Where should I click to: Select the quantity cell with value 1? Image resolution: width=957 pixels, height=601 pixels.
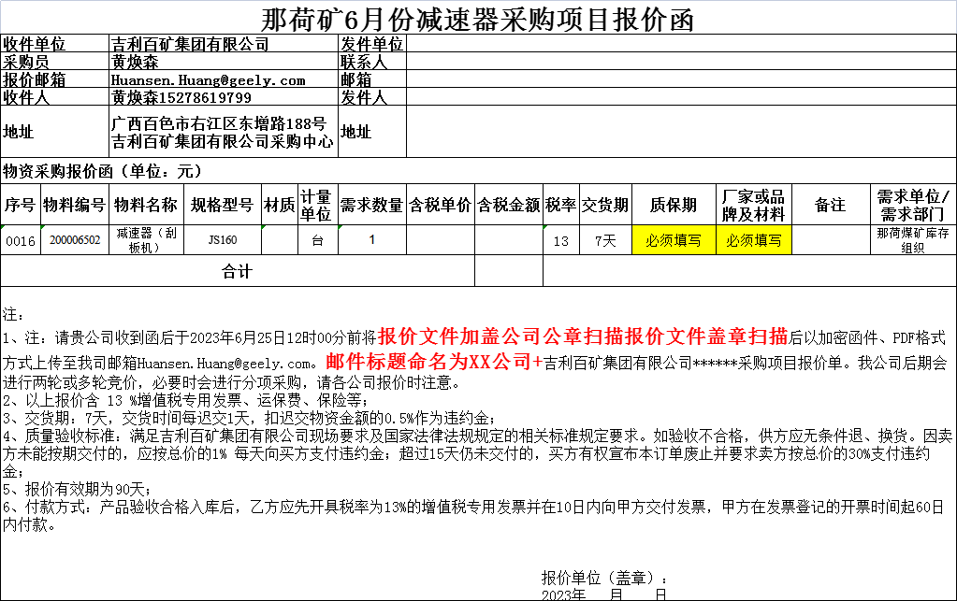tap(371, 240)
